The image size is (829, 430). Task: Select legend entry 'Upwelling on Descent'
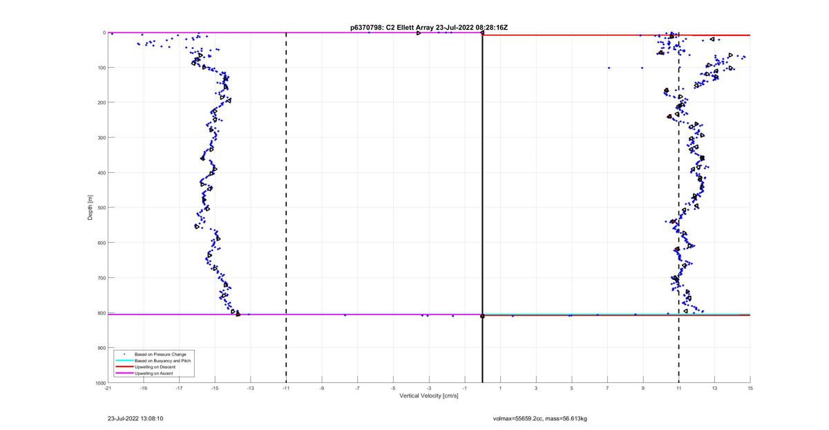pos(156,367)
